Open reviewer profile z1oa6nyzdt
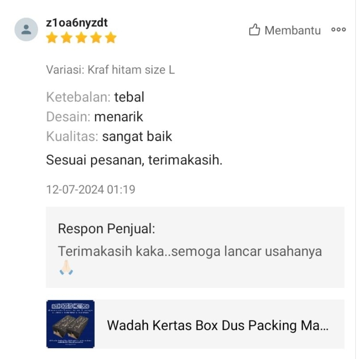Image resolution: width=359 pixels, height=359 pixels. coord(77,23)
